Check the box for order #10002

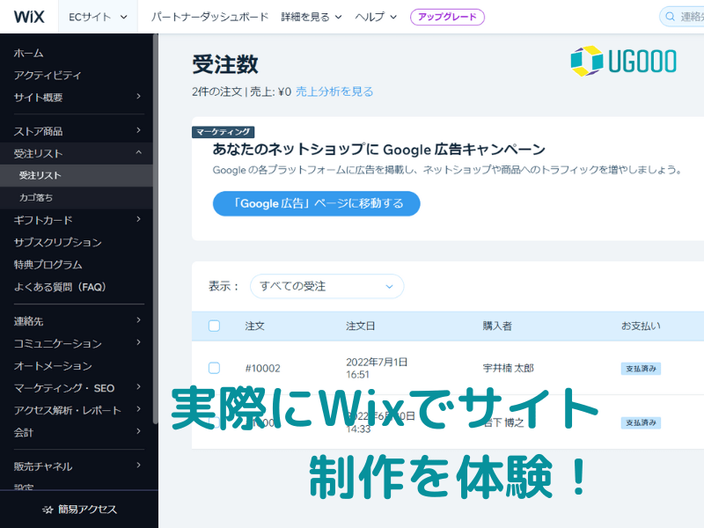pos(214,368)
